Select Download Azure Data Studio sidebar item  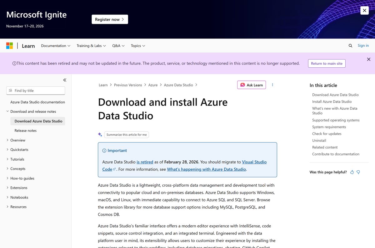pyautogui.click(x=38, y=121)
